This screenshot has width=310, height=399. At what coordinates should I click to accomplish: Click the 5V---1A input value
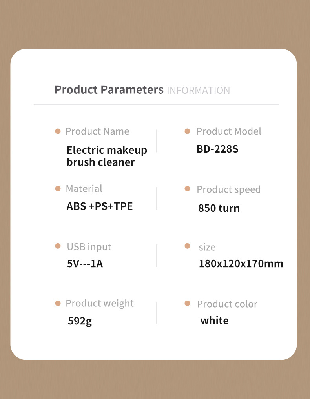coord(85,264)
